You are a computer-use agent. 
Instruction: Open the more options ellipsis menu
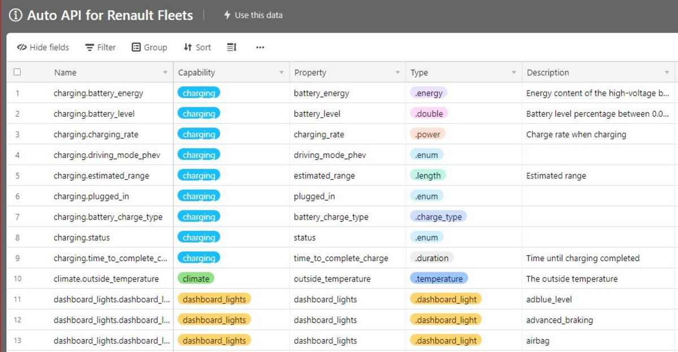tap(260, 47)
